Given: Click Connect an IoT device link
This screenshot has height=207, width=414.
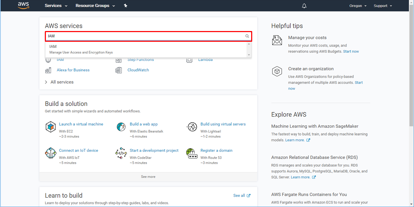Looking at the screenshot, I should point(79,150).
